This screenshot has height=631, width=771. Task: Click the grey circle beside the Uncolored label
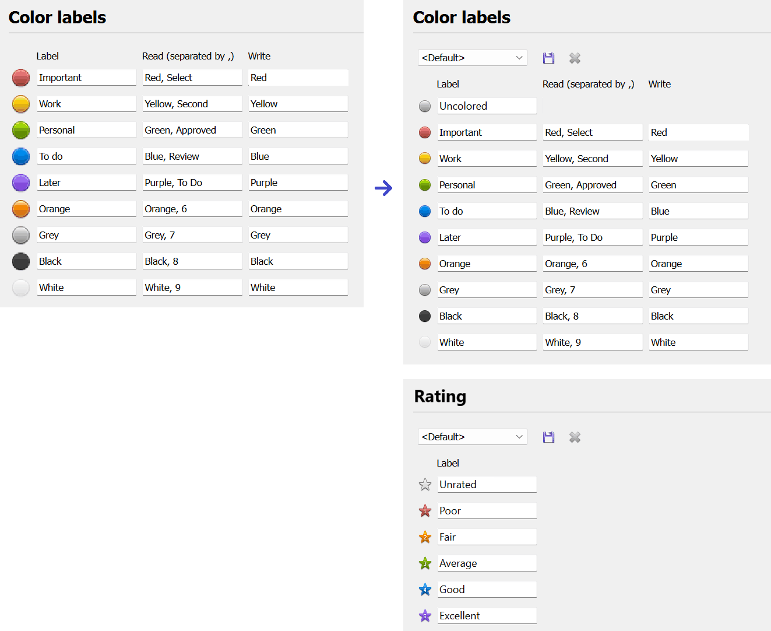pyautogui.click(x=425, y=106)
